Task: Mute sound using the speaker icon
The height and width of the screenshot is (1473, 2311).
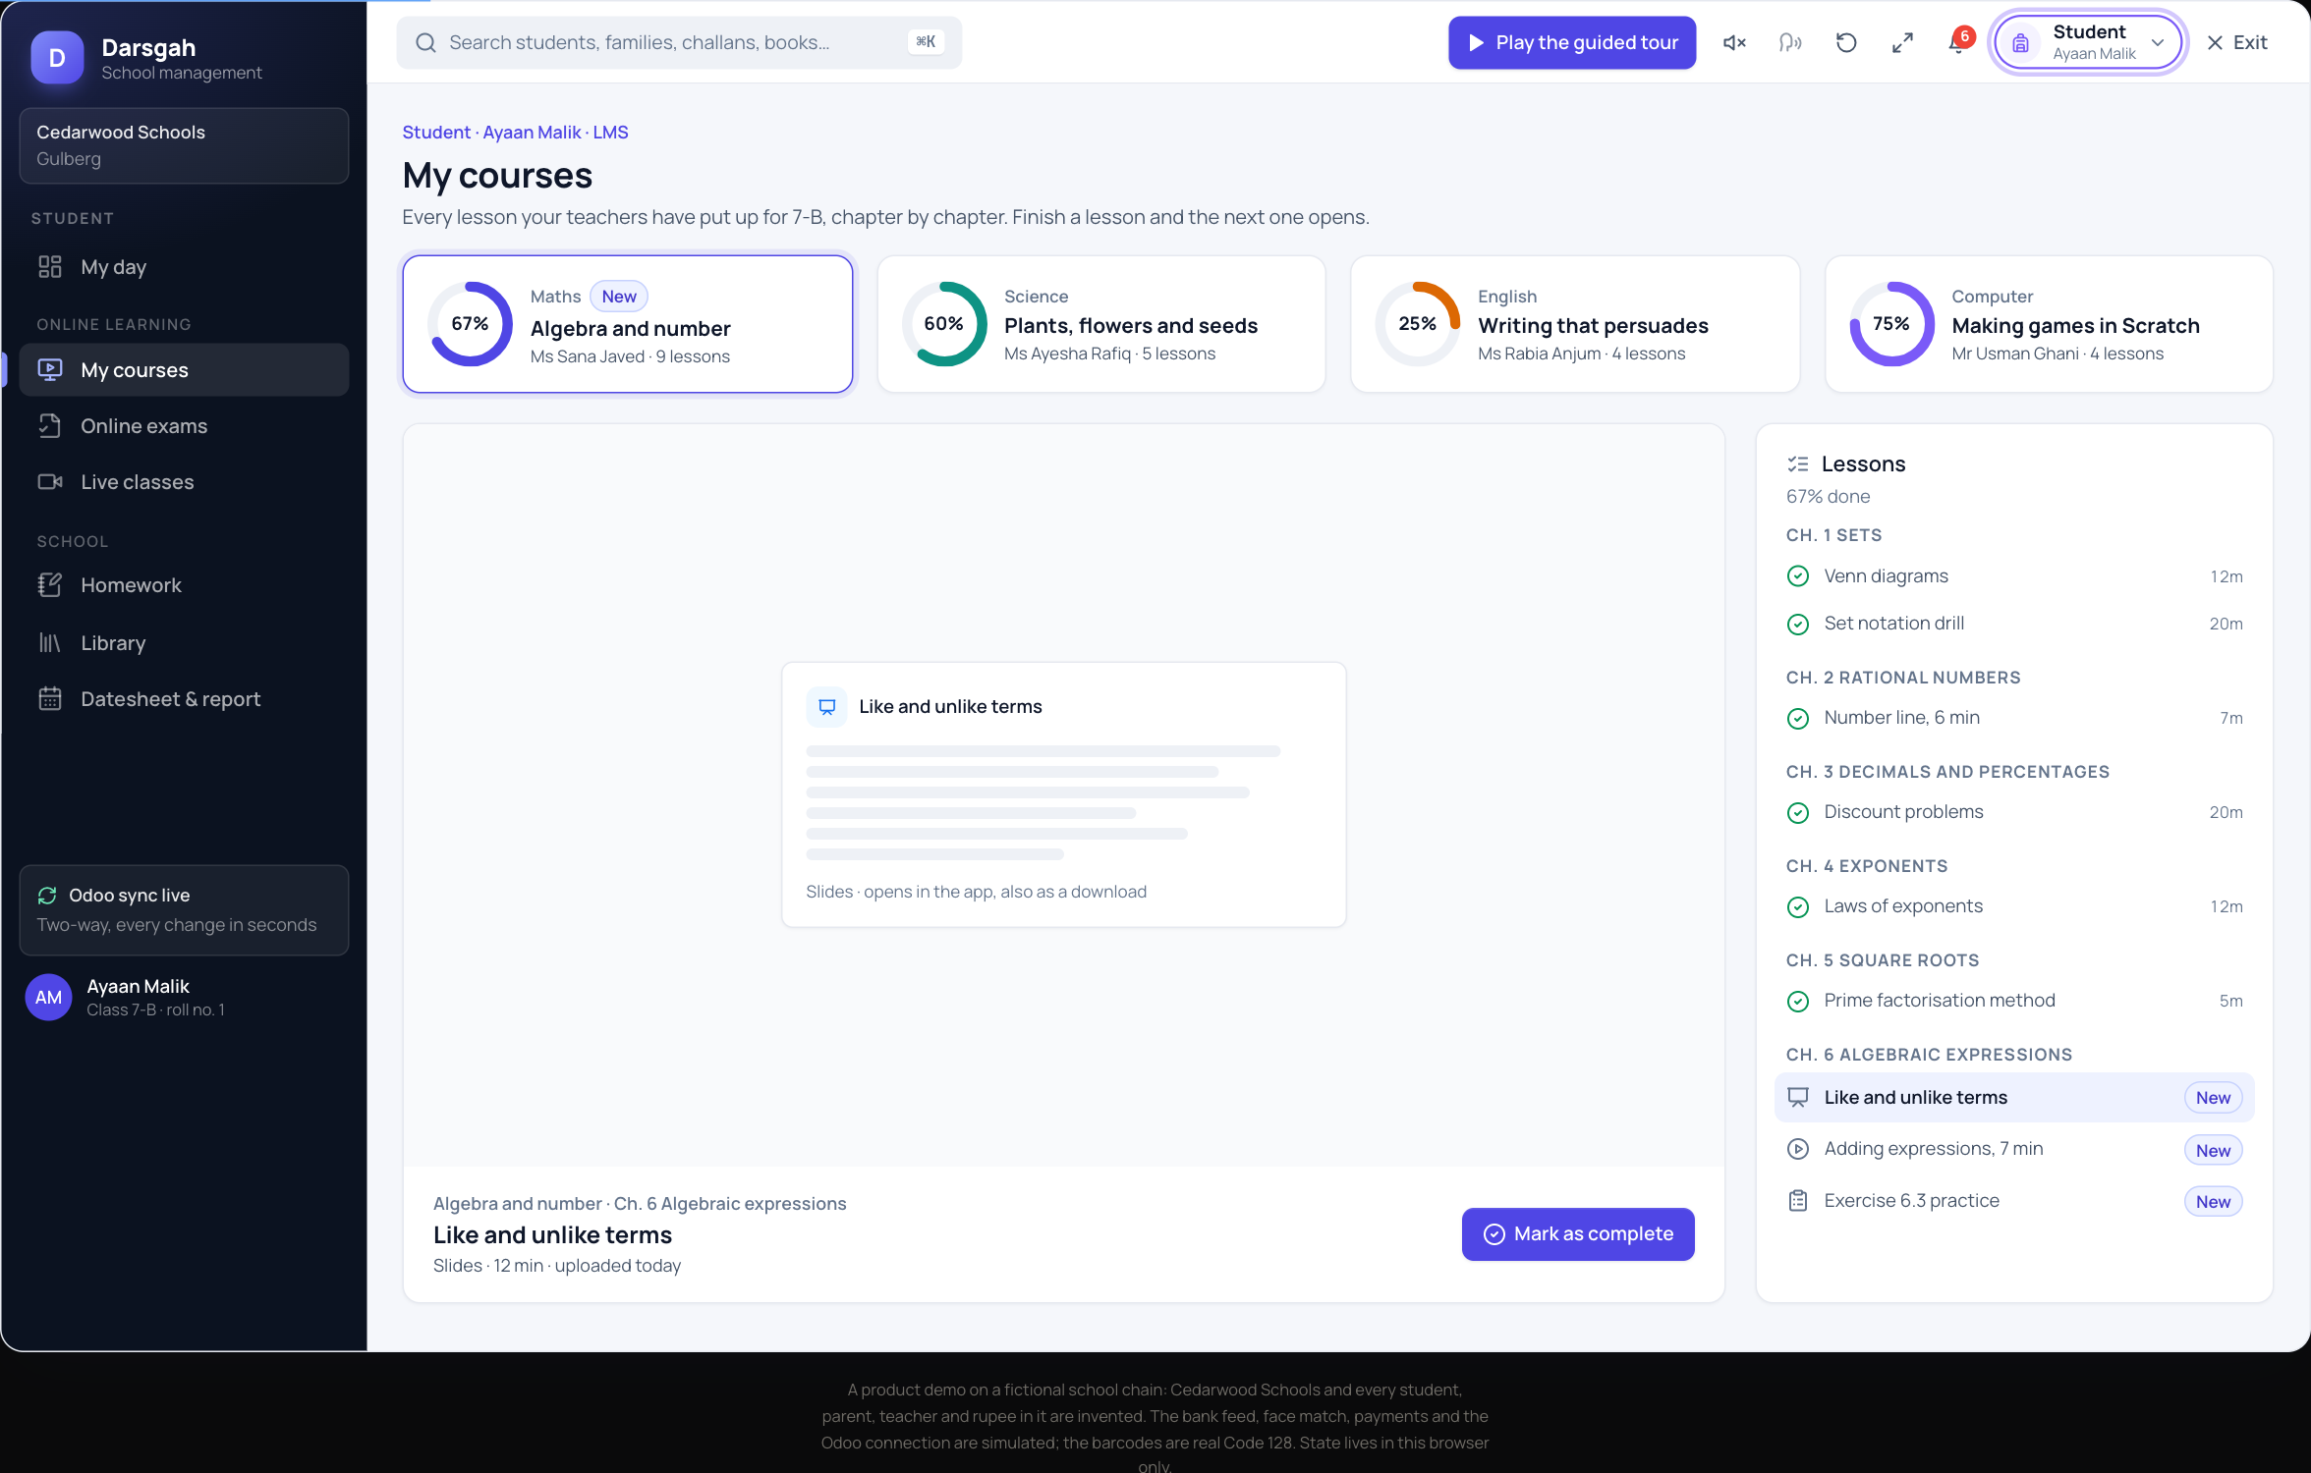Action: (x=1734, y=42)
